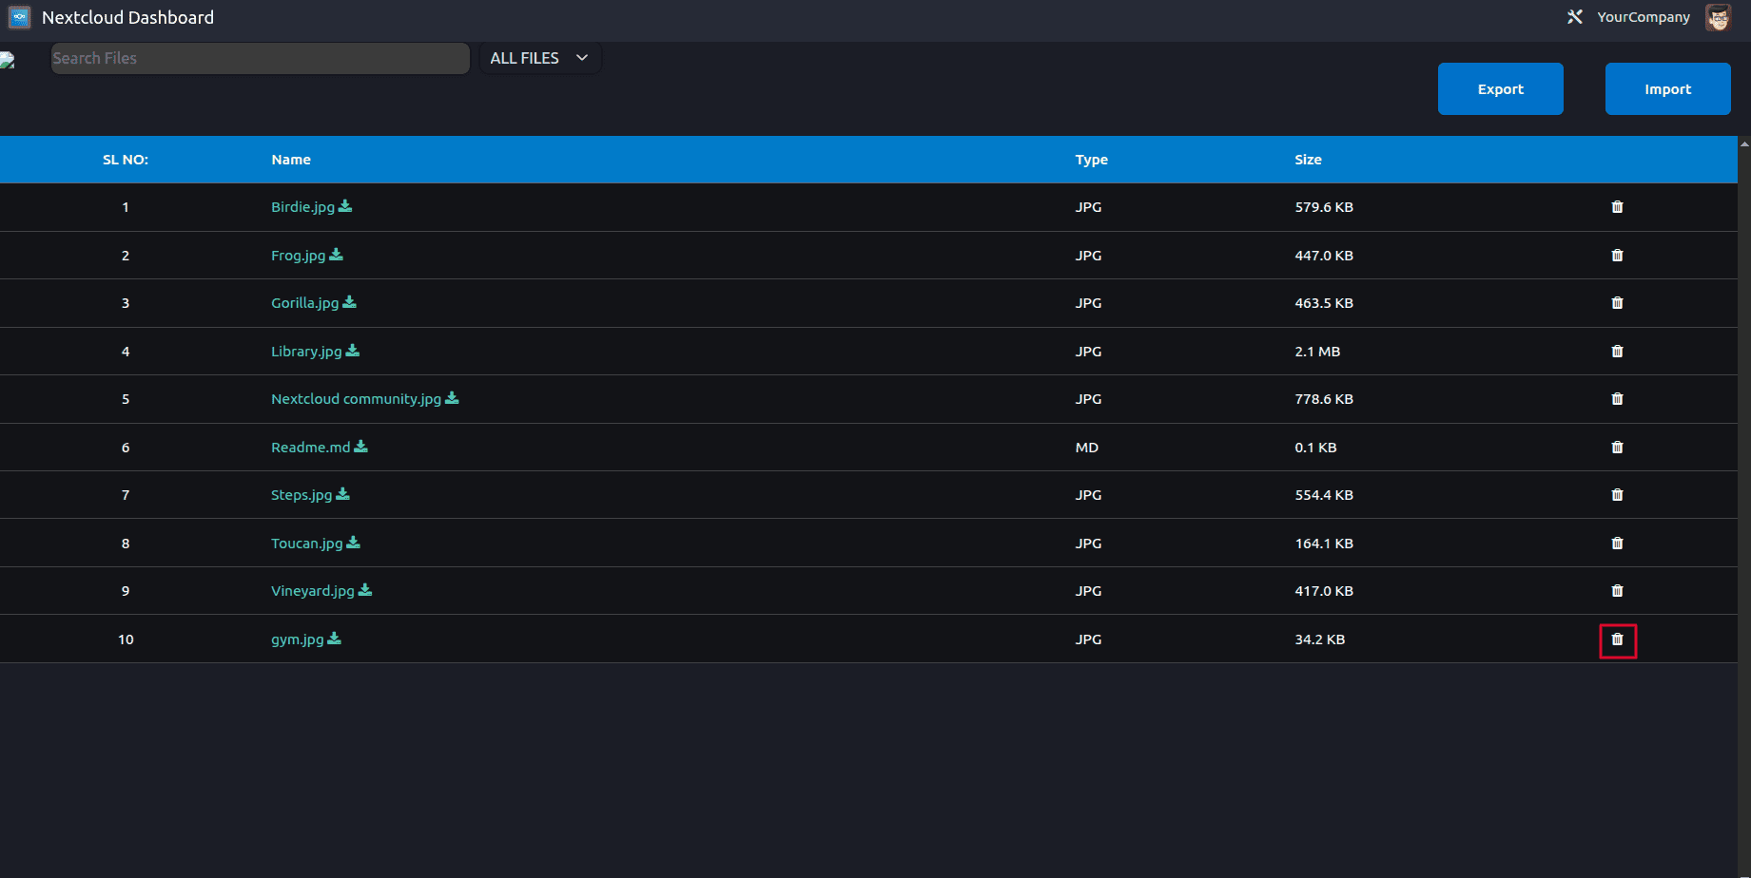Click the Name column header

(291, 160)
